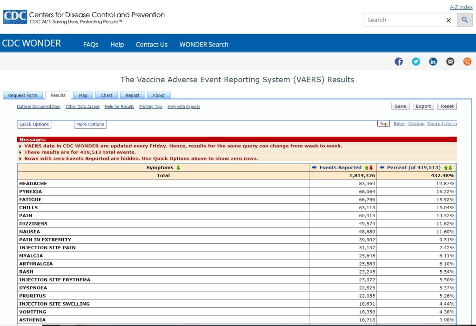
Task: Open WONDER Search in navigation bar
Action: coord(204,45)
